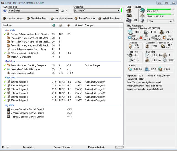Click the structure hitpoints icon showing 2320
Screen dimensions: 177x151
(162, 32)
